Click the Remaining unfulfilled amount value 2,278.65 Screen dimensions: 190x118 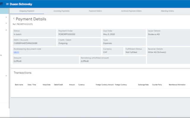85,61
